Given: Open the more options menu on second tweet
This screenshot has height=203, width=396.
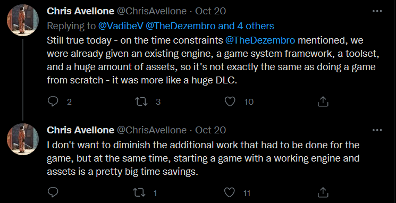Looking at the screenshot, I should (x=377, y=130).
